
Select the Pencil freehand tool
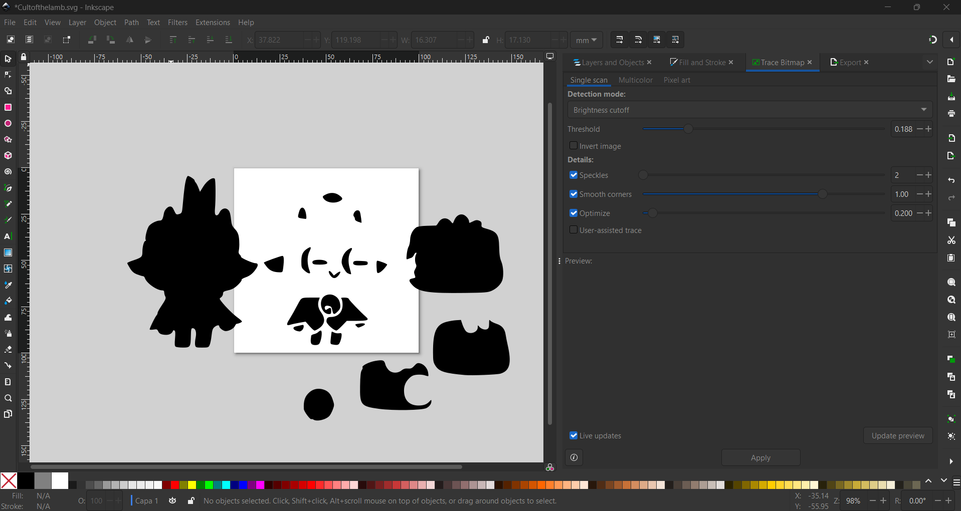coord(8,204)
